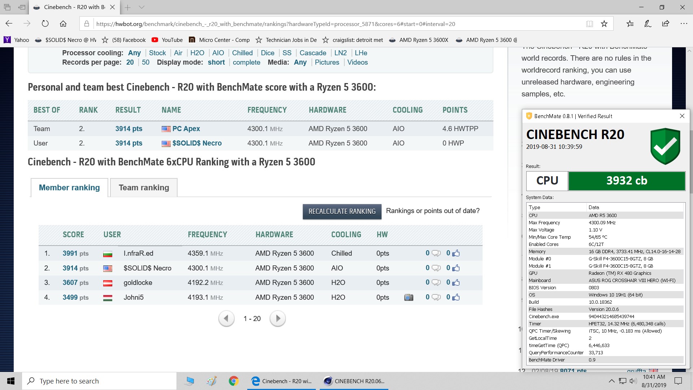
Task: Filter cooling by LN2
Action: [340, 53]
